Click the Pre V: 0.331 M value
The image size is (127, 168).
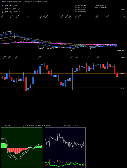coord(101,8)
